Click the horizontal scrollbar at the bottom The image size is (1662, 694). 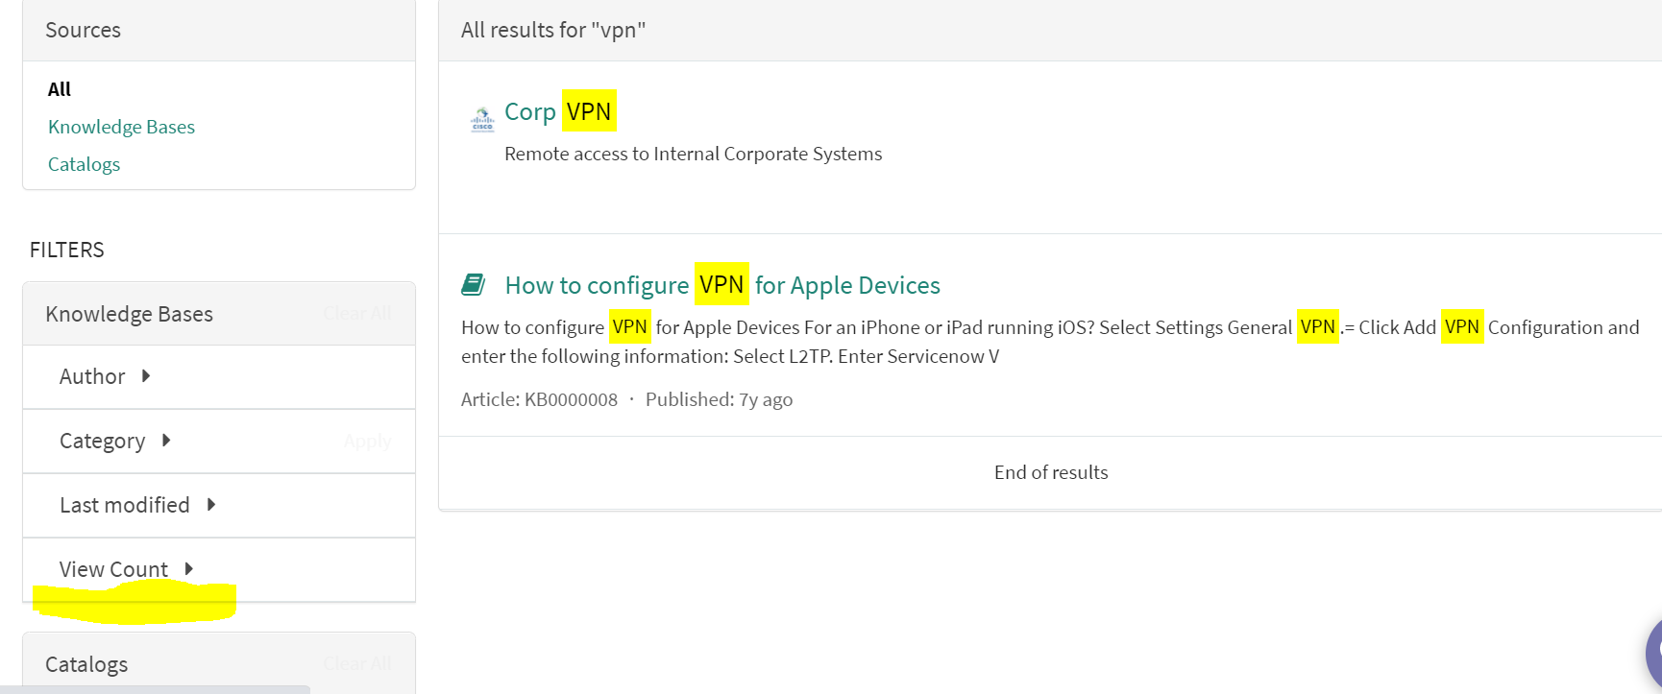tap(155, 689)
